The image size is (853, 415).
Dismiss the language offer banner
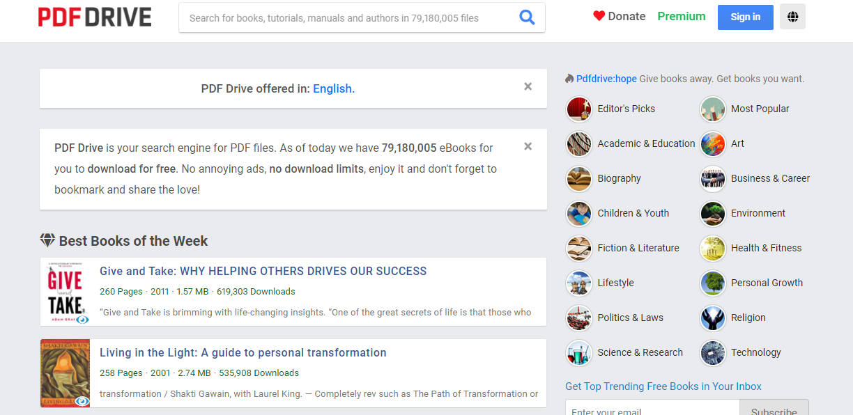click(x=528, y=86)
